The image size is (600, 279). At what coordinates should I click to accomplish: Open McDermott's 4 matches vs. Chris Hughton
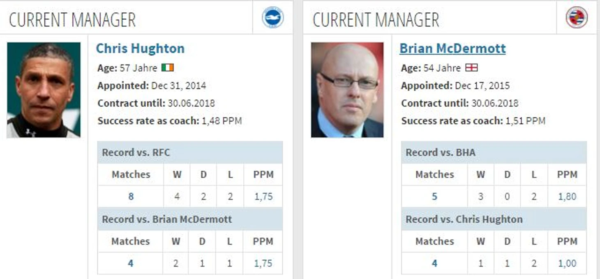(434, 263)
